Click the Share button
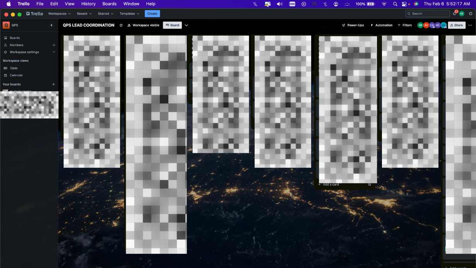Screen dimensions: 476x268 click(x=457, y=25)
